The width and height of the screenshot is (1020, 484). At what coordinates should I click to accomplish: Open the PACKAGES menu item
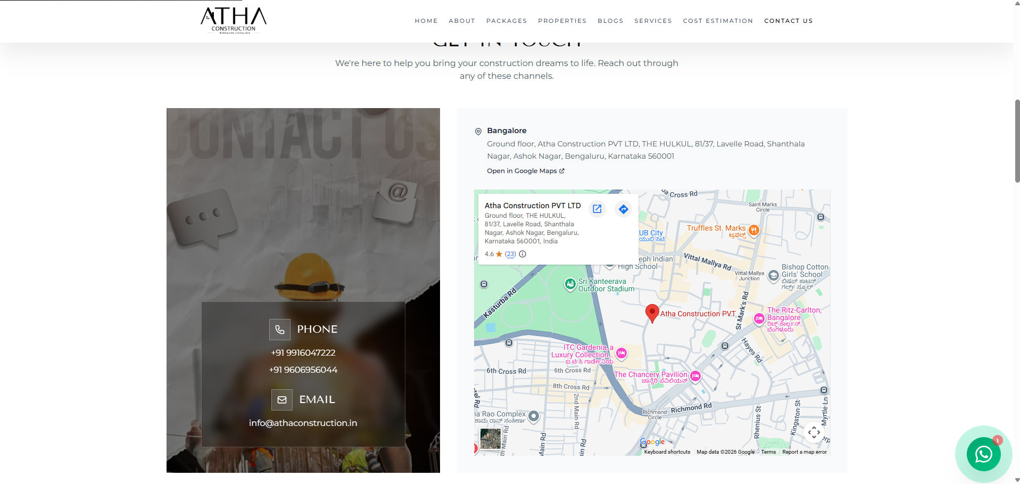click(507, 21)
